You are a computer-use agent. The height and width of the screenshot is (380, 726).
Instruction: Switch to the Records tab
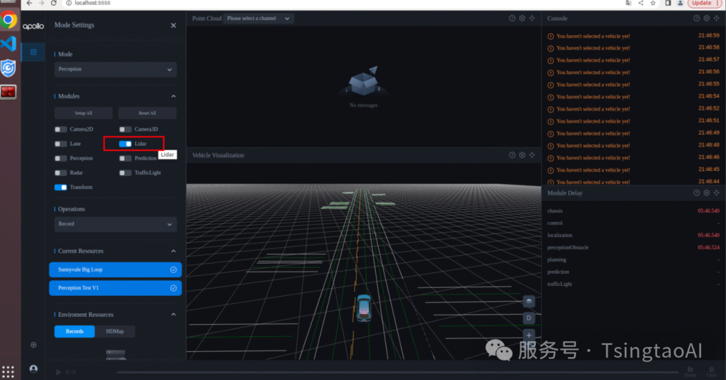(x=75, y=332)
